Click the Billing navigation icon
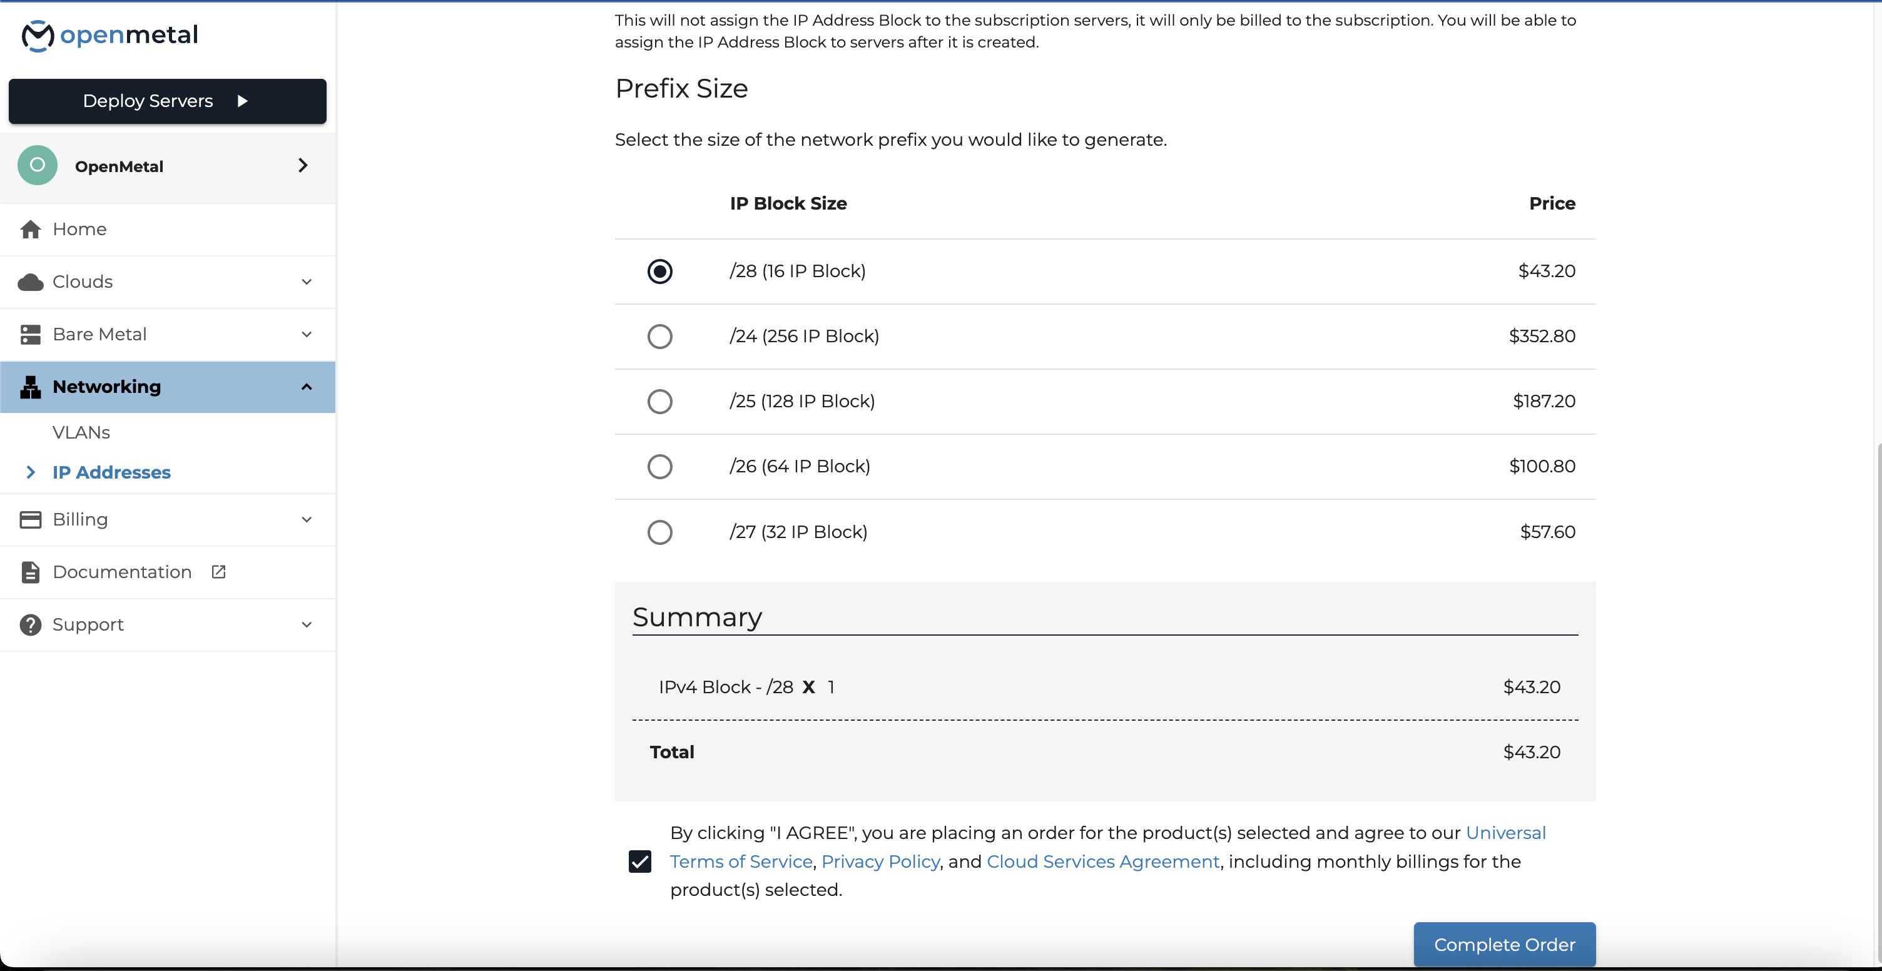The width and height of the screenshot is (1882, 971). click(x=29, y=519)
